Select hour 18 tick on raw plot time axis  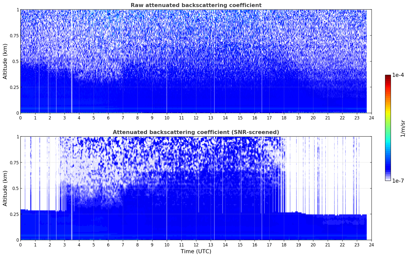click(284, 118)
